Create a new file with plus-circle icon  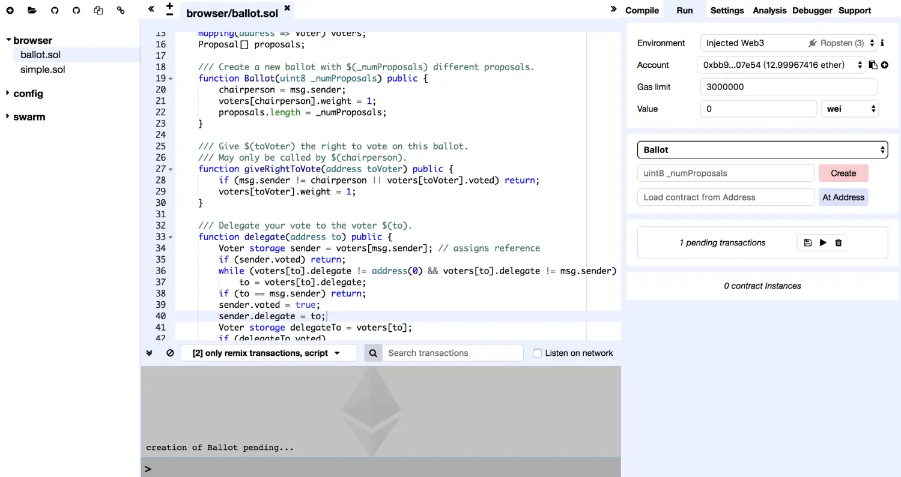(x=10, y=10)
